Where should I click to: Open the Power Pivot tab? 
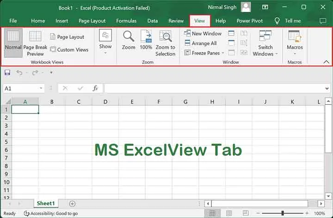pos(250,21)
